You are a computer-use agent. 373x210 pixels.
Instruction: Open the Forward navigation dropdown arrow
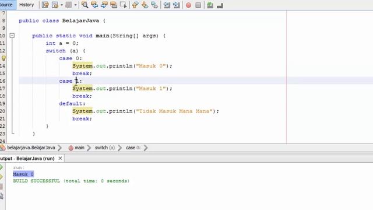(75, 5)
